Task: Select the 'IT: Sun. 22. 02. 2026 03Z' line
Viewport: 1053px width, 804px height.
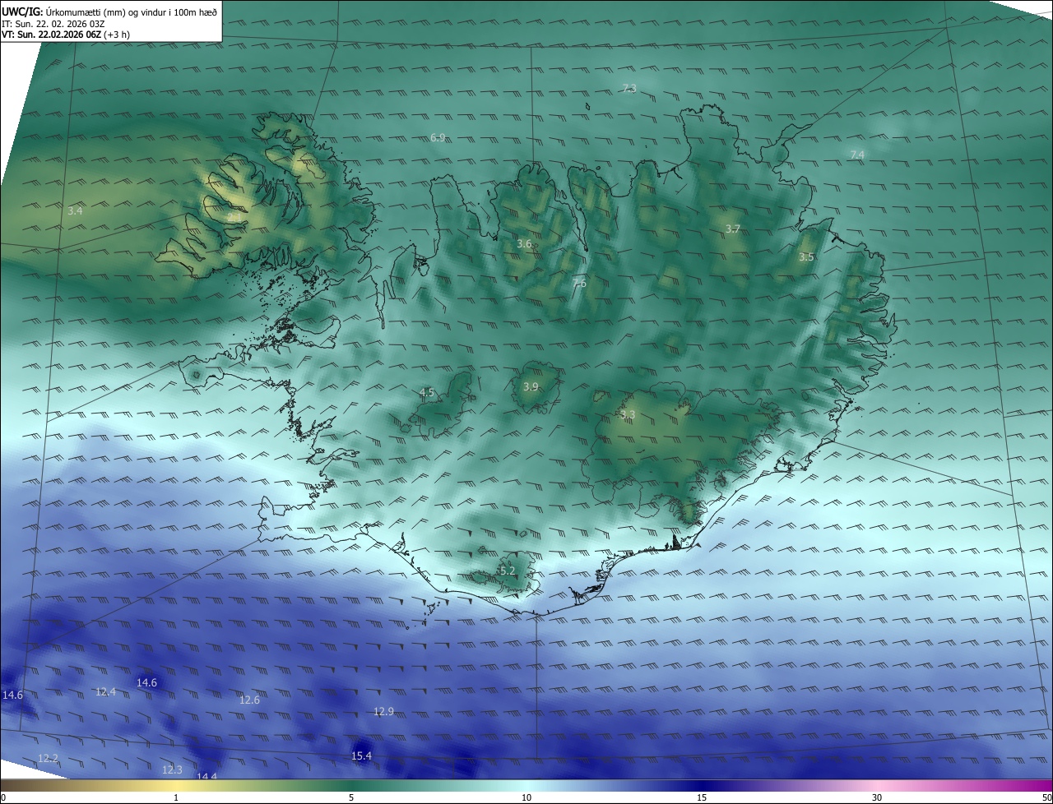Action: (x=53, y=24)
